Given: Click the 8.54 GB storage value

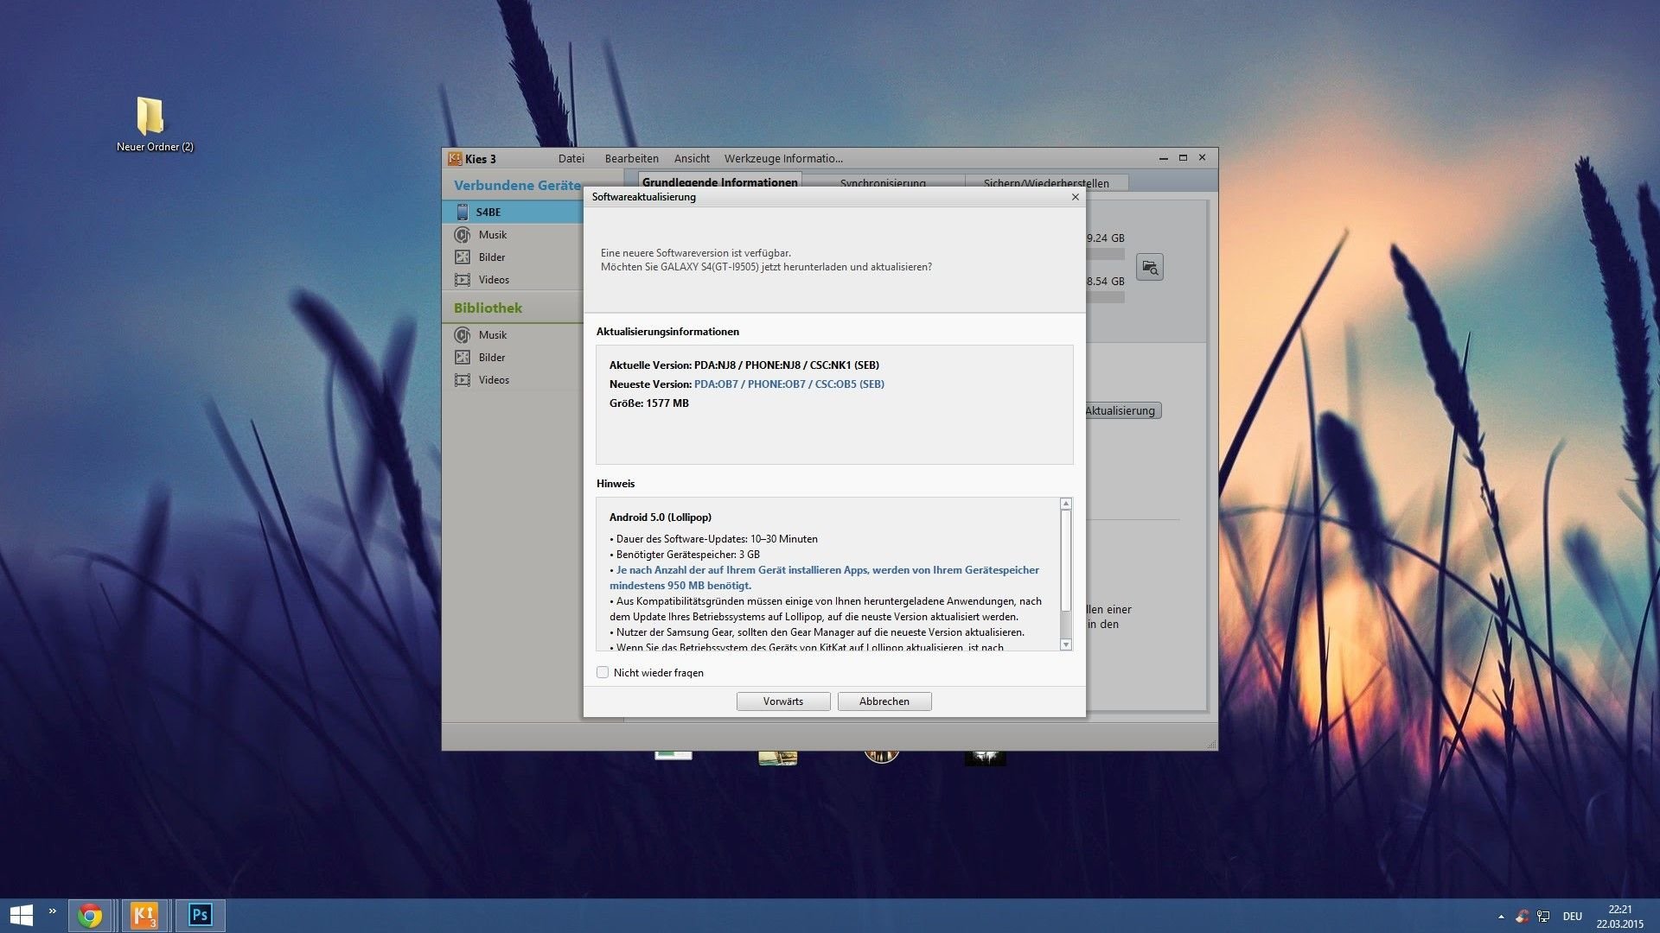Looking at the screenshot, I should [x=1106, y=281].
